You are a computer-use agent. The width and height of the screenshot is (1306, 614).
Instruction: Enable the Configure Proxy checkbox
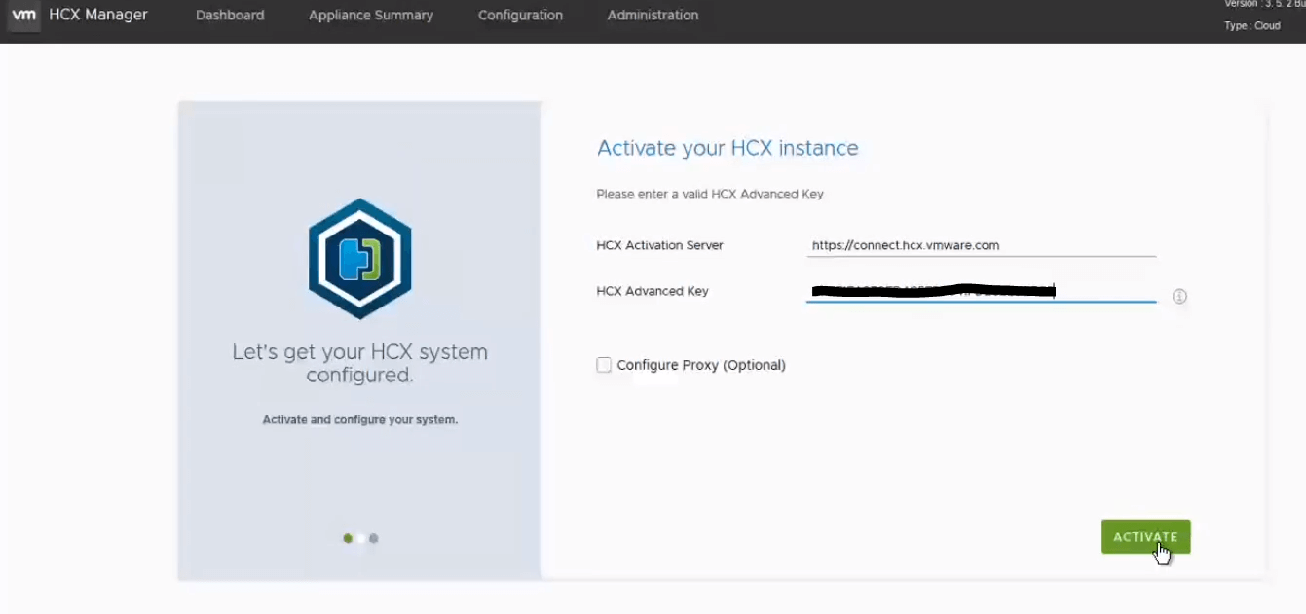tap(604, 365)
